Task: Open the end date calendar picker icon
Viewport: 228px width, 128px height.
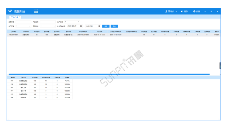Action: click(99, 26)
